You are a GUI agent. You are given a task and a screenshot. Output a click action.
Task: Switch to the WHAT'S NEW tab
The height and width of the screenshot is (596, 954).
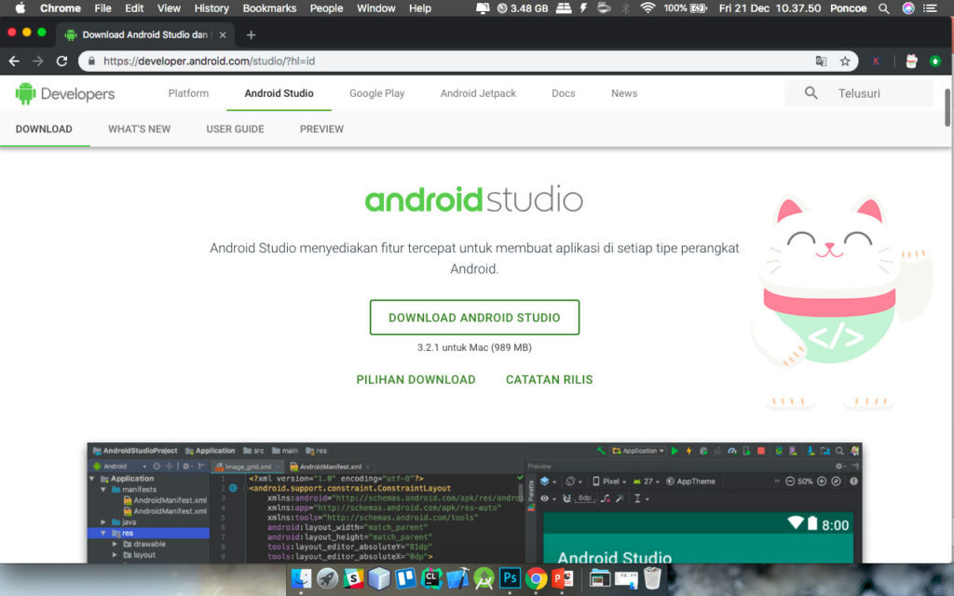coord(140,129)
